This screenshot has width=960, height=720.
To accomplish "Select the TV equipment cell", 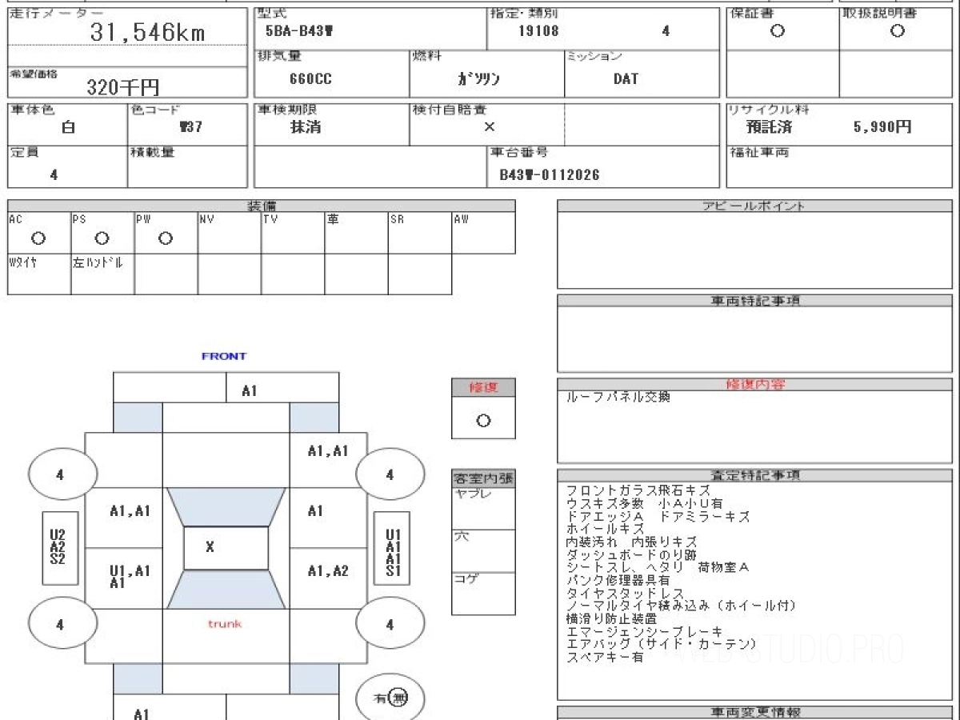I will pos(293,233).
